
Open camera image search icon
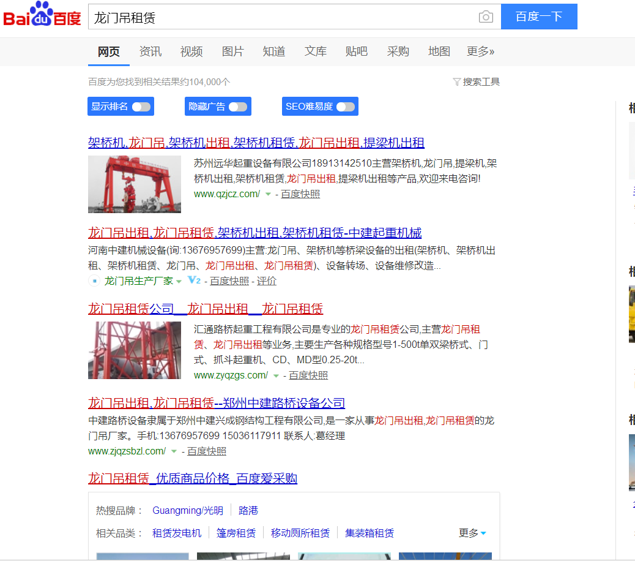(486, 17)
